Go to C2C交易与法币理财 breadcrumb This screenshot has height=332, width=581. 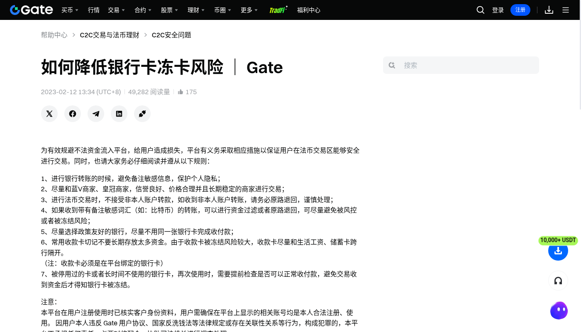(x=110, y=35)
